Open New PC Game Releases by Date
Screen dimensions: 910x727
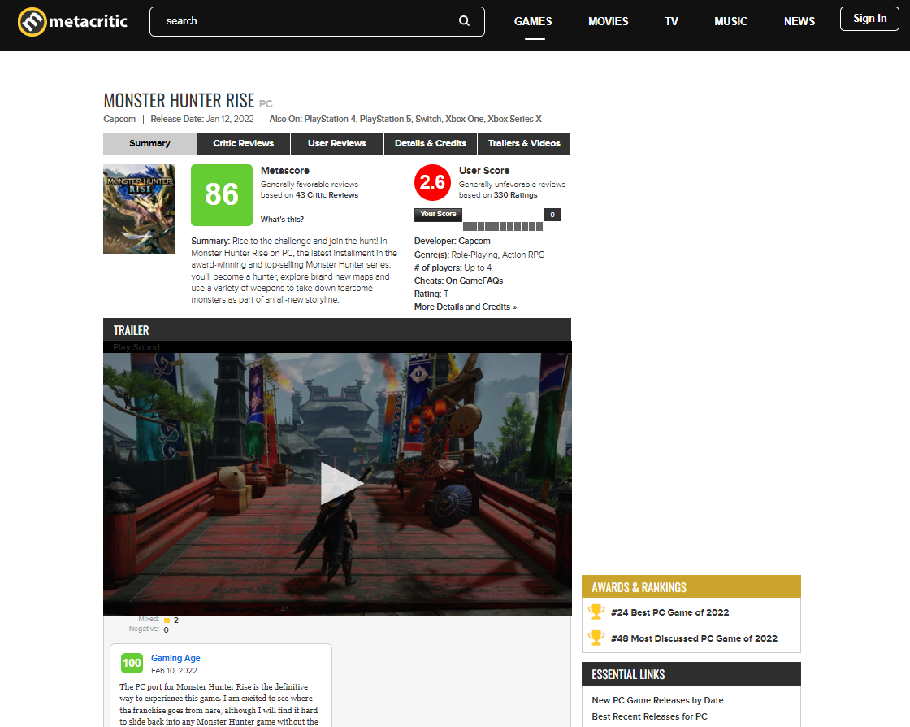coord(657,700)
